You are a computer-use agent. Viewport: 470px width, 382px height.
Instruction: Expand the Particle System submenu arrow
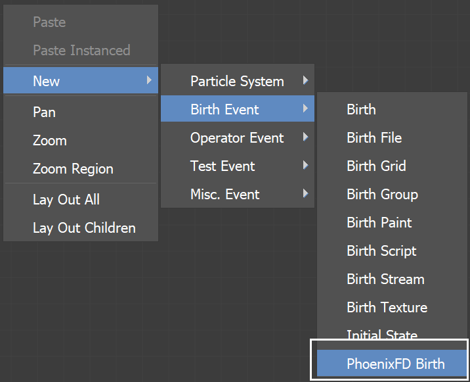tap(305, 80)
